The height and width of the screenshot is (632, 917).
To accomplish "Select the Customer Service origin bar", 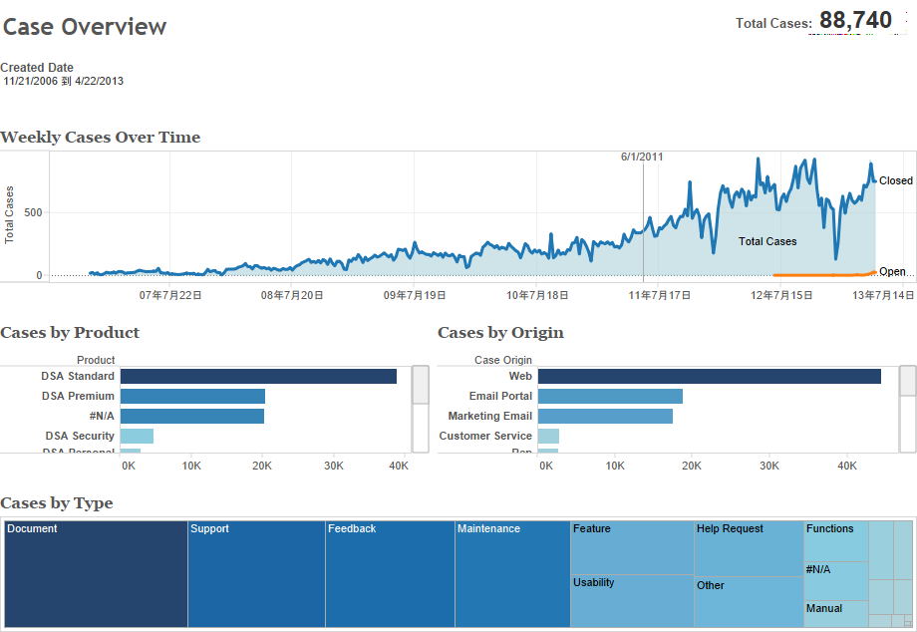I will tap(548, 436).
